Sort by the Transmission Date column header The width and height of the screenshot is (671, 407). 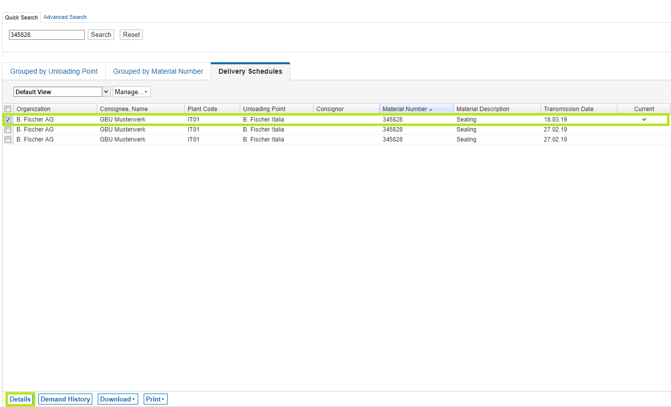click(x=579, y=109)
